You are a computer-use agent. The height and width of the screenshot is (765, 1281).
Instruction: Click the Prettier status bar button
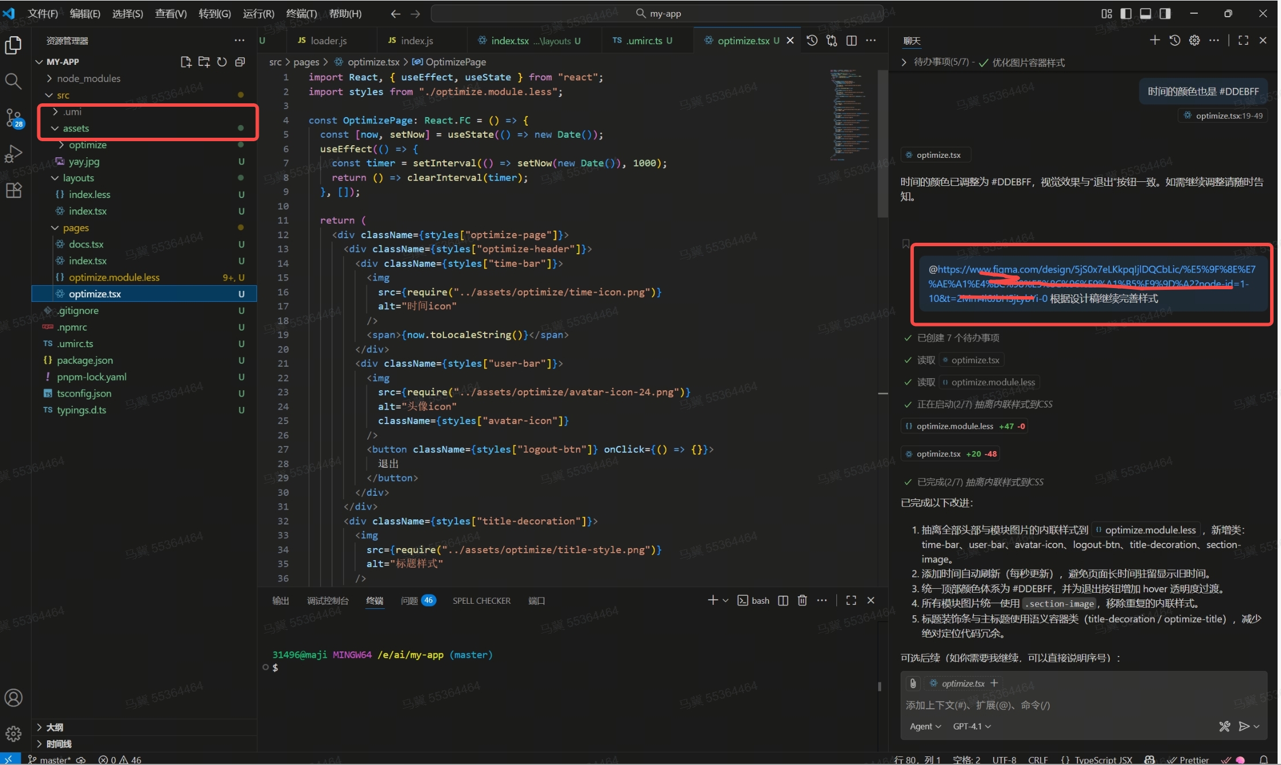click(x=1189, y=759)
